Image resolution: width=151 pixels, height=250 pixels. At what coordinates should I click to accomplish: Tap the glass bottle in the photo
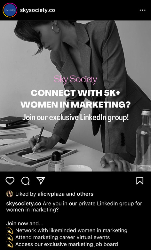(143, 140)
